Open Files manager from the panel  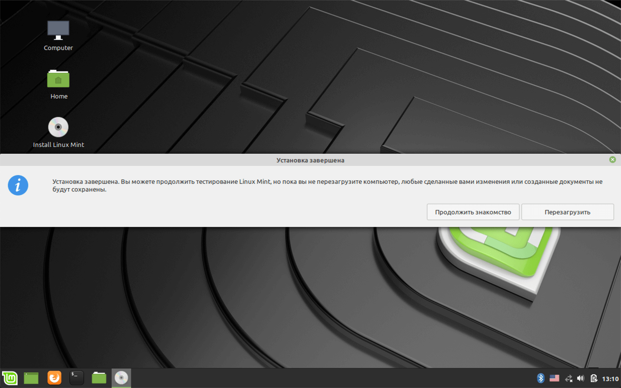click(x=99, y=378)
